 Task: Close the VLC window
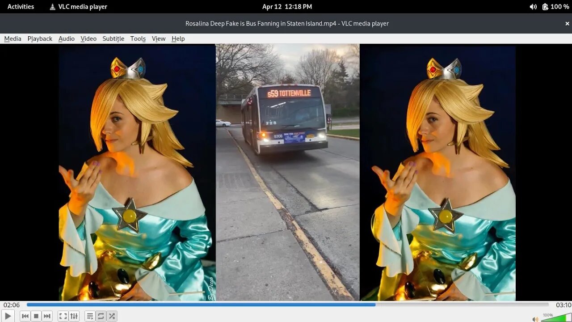click(x=567, y=24)
